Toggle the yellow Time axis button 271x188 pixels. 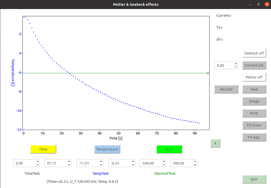(43, 149)
